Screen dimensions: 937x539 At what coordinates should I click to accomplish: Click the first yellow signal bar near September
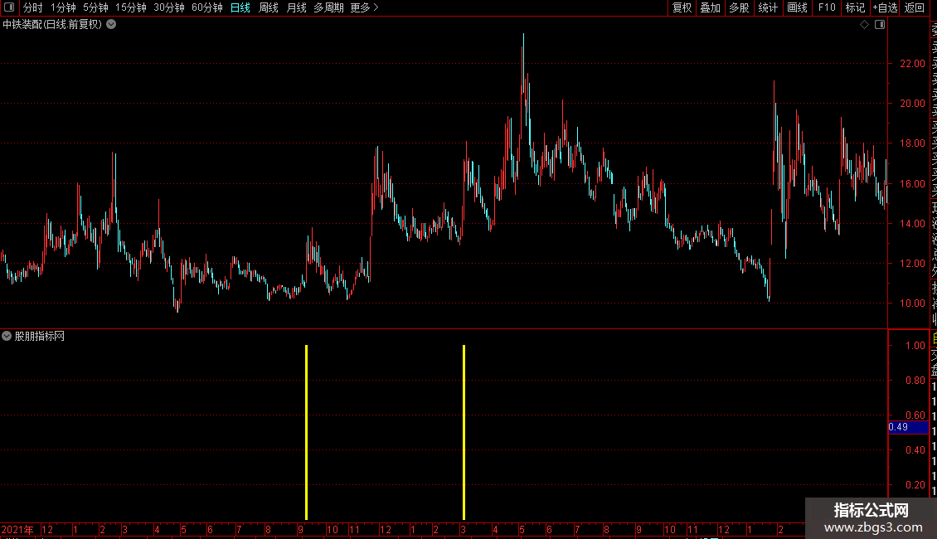pos(307,432)
